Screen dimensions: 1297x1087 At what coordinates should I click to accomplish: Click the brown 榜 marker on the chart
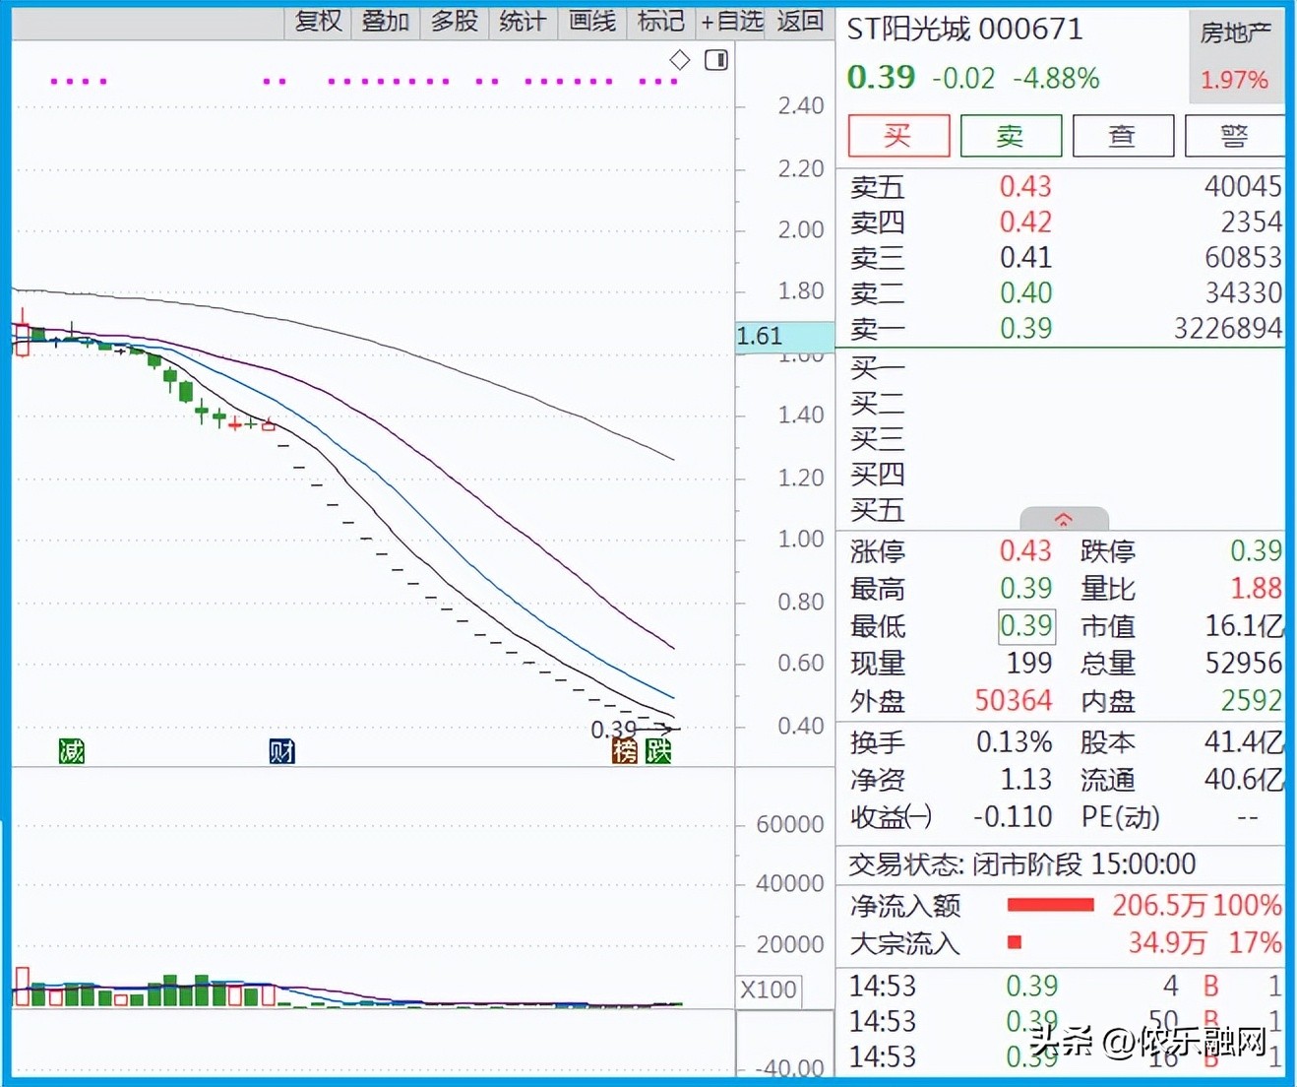click(x=625, y=751)
